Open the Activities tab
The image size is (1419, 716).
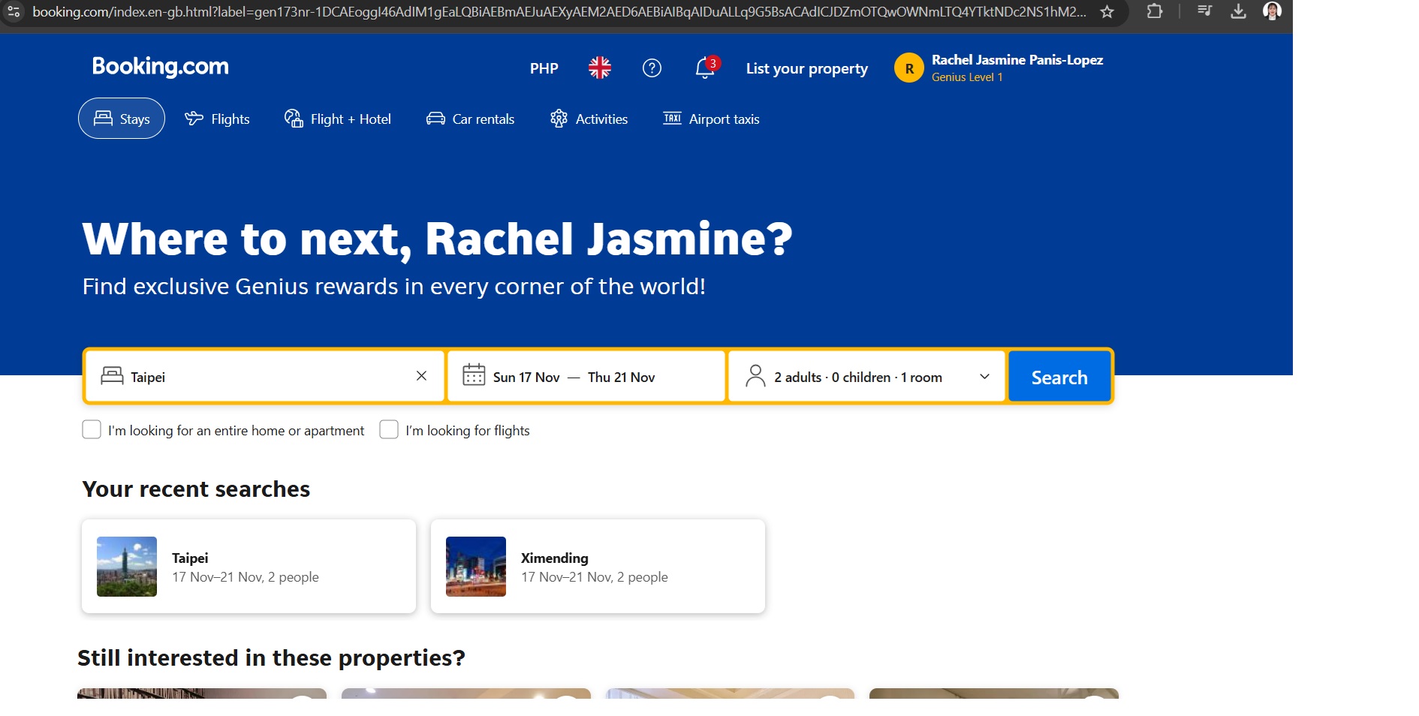click(x=589, y=119)
